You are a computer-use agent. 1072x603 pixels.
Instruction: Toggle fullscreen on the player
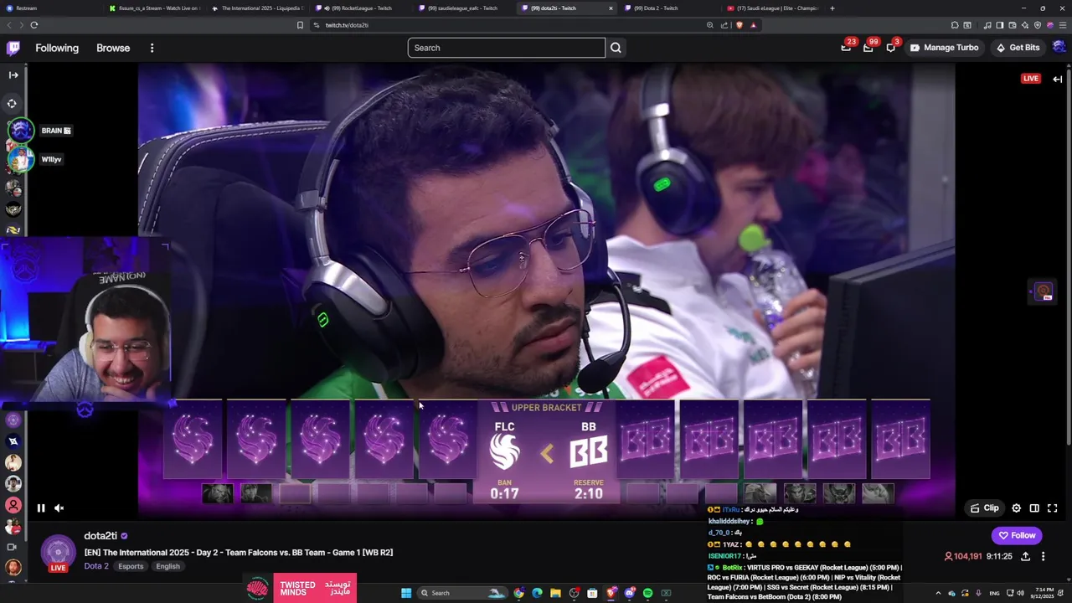coord(1053,508)
